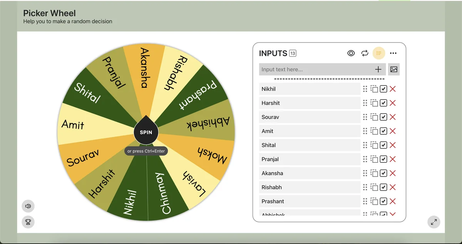Select the Prashant input text row

coord(310,201)
